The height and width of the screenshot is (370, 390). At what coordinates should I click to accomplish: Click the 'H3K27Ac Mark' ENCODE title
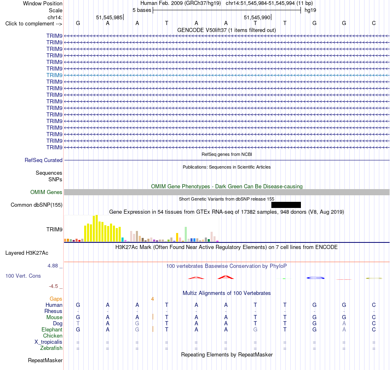click(227, 247)
